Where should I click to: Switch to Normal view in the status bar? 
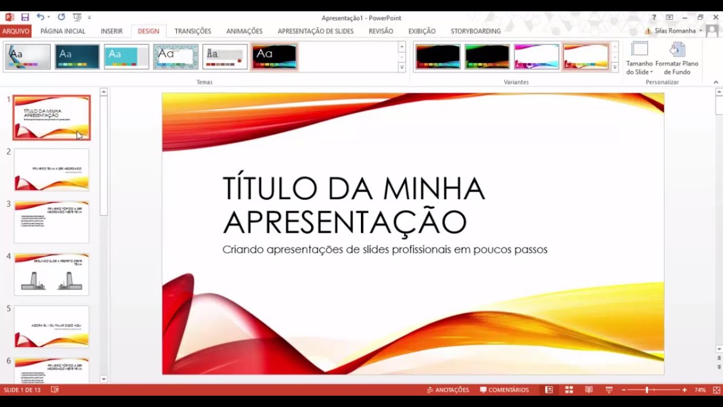(548, 389)
